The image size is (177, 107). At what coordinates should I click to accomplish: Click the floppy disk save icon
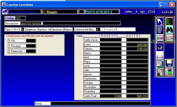[x=169, y=63]
